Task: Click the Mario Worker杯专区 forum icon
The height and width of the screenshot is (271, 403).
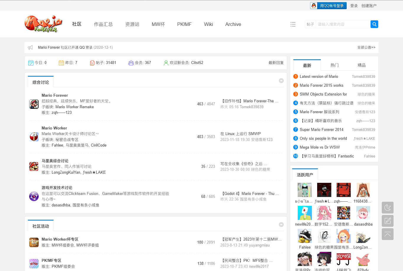Action: click(x=34, y=242)
